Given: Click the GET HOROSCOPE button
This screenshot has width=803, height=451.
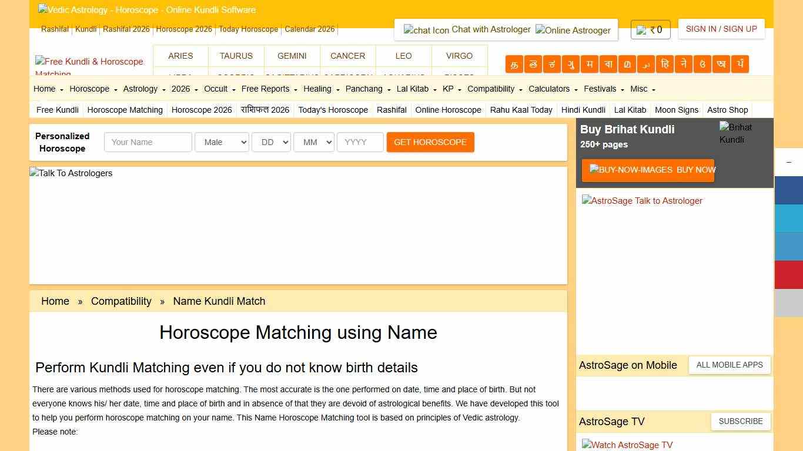Looking at the screenshot, I should (430, 142).
